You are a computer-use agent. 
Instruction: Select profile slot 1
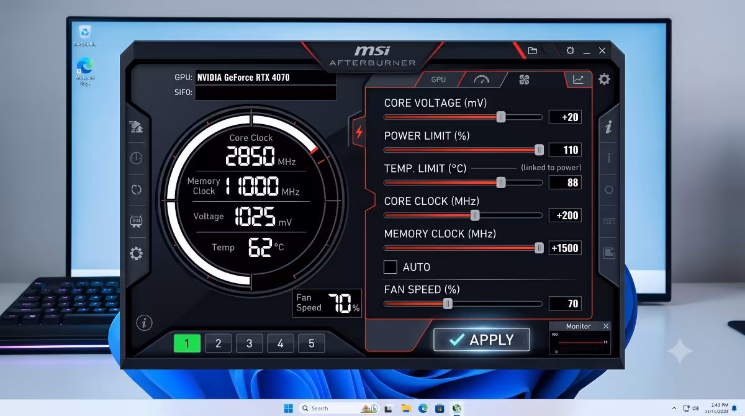(x=187, y=343)
